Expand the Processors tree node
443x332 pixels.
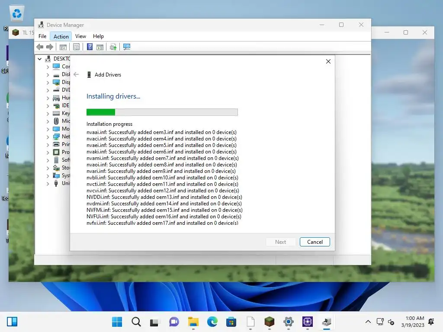[x=48, y=153]
